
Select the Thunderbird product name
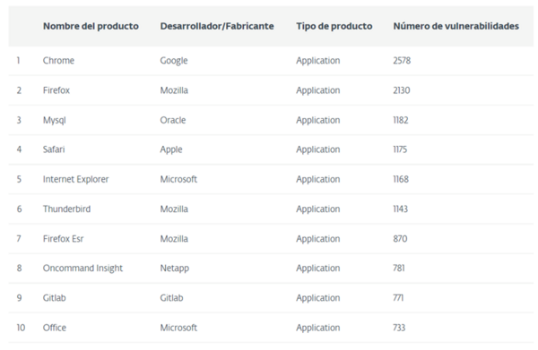pyautogui.click(x=66, y=209)
